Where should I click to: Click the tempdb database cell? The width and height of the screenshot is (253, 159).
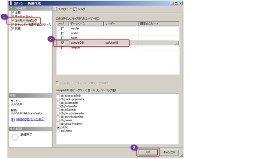pyautogui.click(x=87, y=48)
